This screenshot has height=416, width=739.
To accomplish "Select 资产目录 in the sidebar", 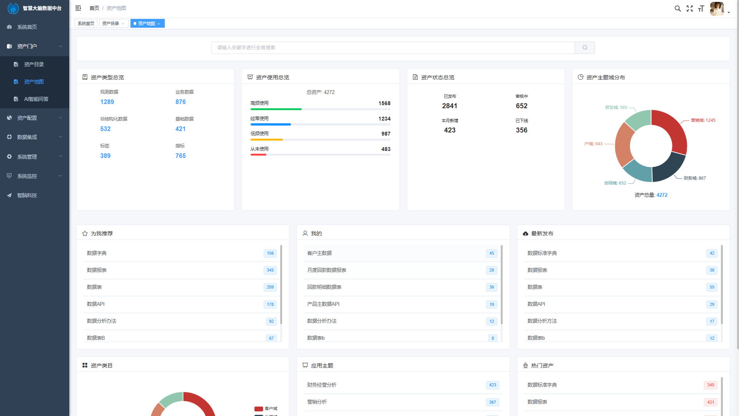I will pos(34,64).
